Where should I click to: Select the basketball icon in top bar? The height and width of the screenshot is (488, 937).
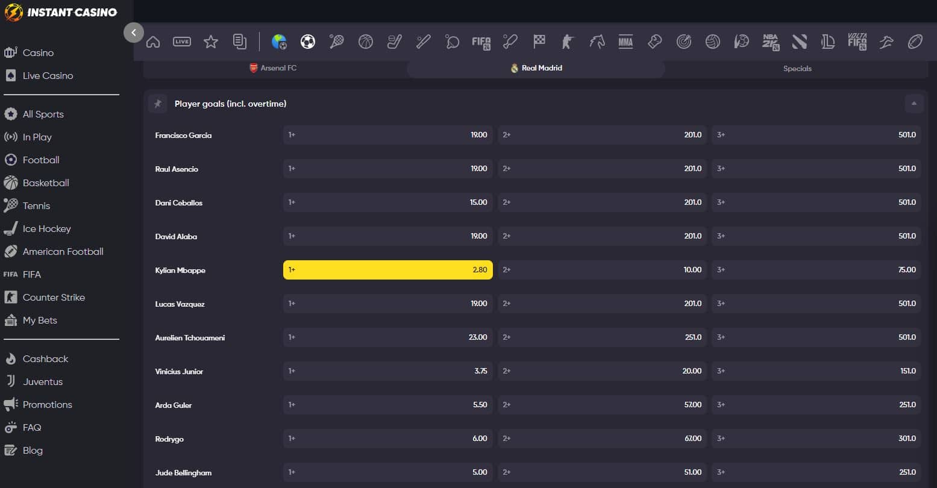click(366, 42)
